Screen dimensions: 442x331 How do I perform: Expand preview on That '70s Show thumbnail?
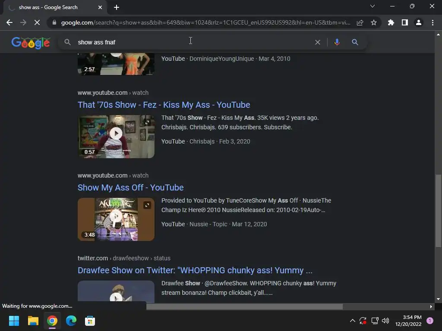[147, 122]
